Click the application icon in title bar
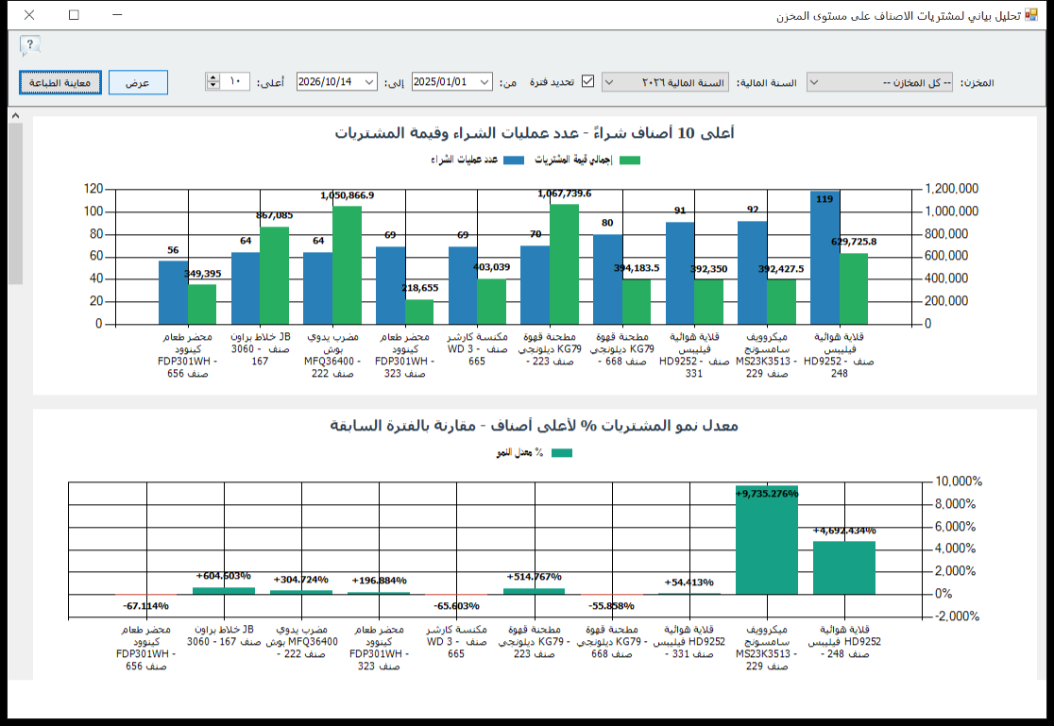 point(1030,15)
